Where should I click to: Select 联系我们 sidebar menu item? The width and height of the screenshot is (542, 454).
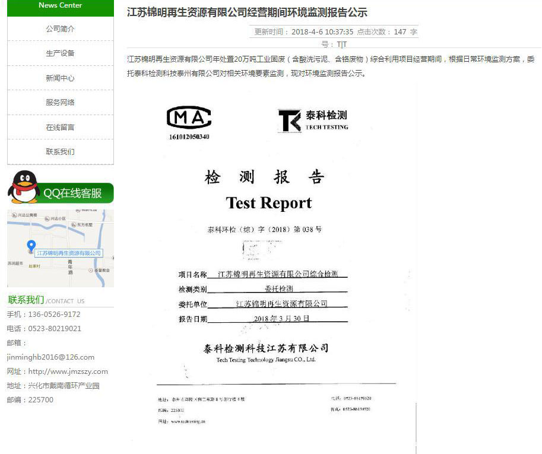[60, 152]
